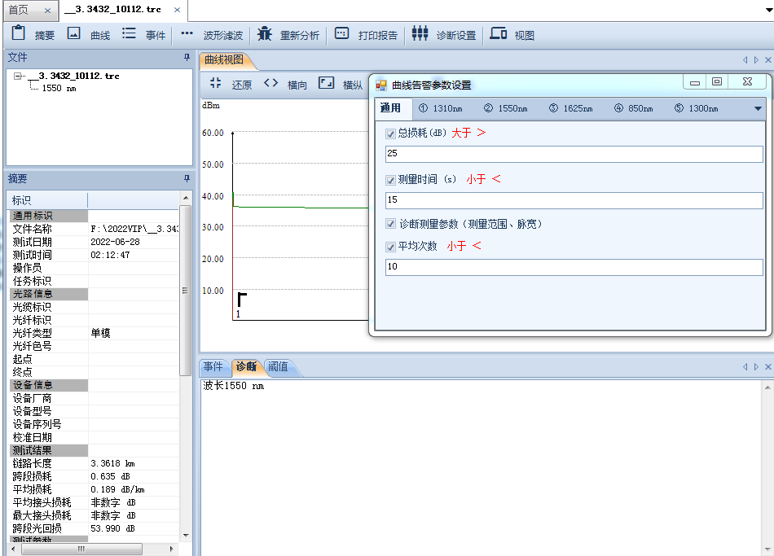Uncheck the 总损耗(dB) checkbox
The height and width of the screenshot is (556, 774).
(x=391, y=133)
